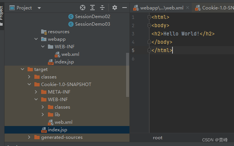The height and width of the screenshot is (146, 234).
Task: Click the Cookie-1.0-SNAPSHOT folder icon
Action: (x=37, y=85)
